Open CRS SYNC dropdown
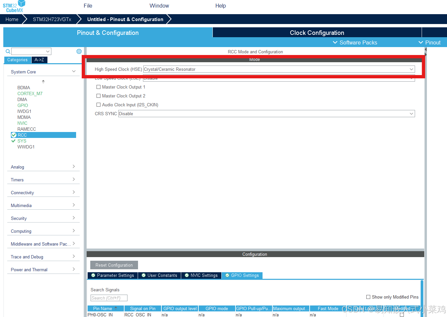 pyautogui.click(x=266, y=114)
